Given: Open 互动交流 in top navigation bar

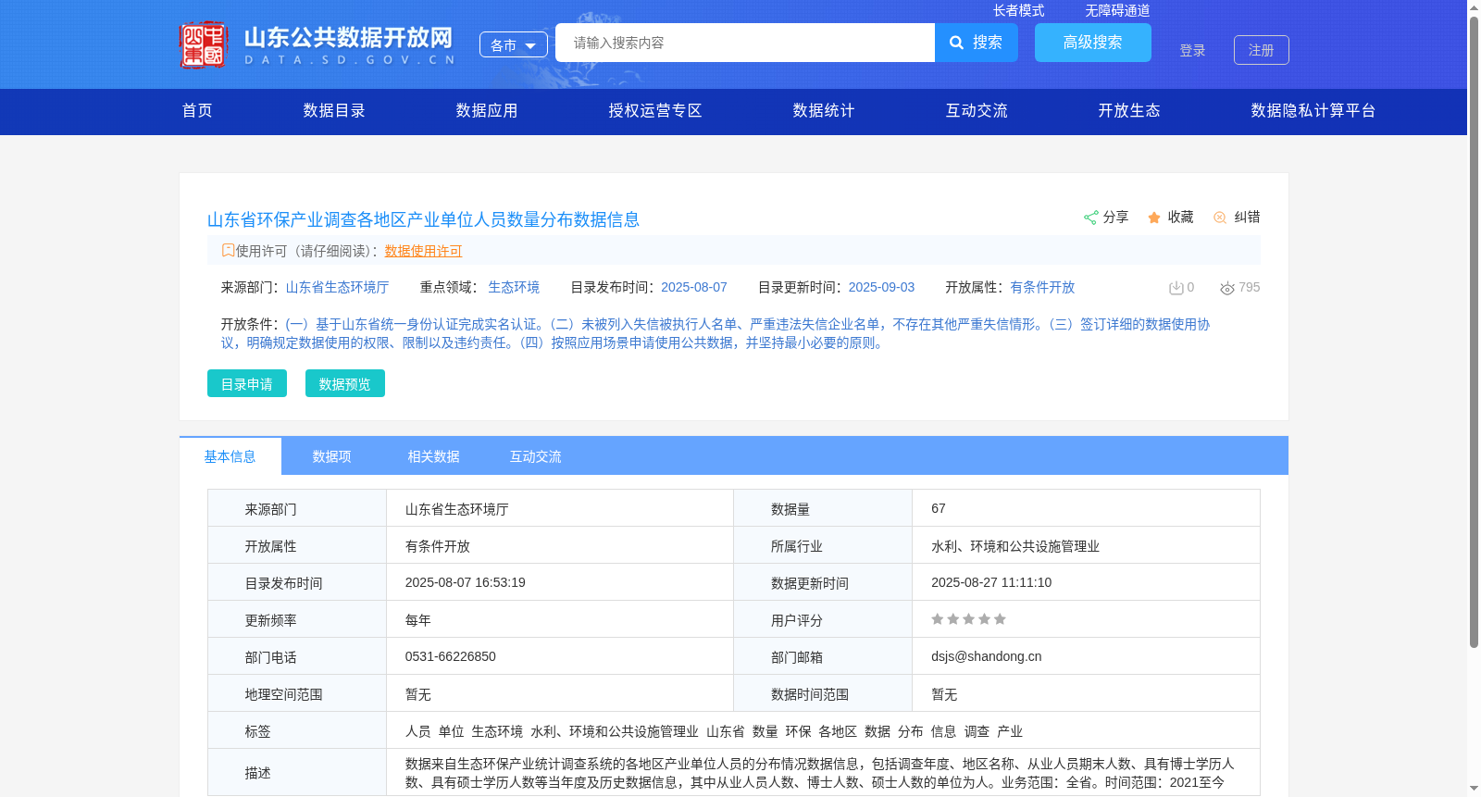Looking at the screenshot, I should click(x=977, y=111).
